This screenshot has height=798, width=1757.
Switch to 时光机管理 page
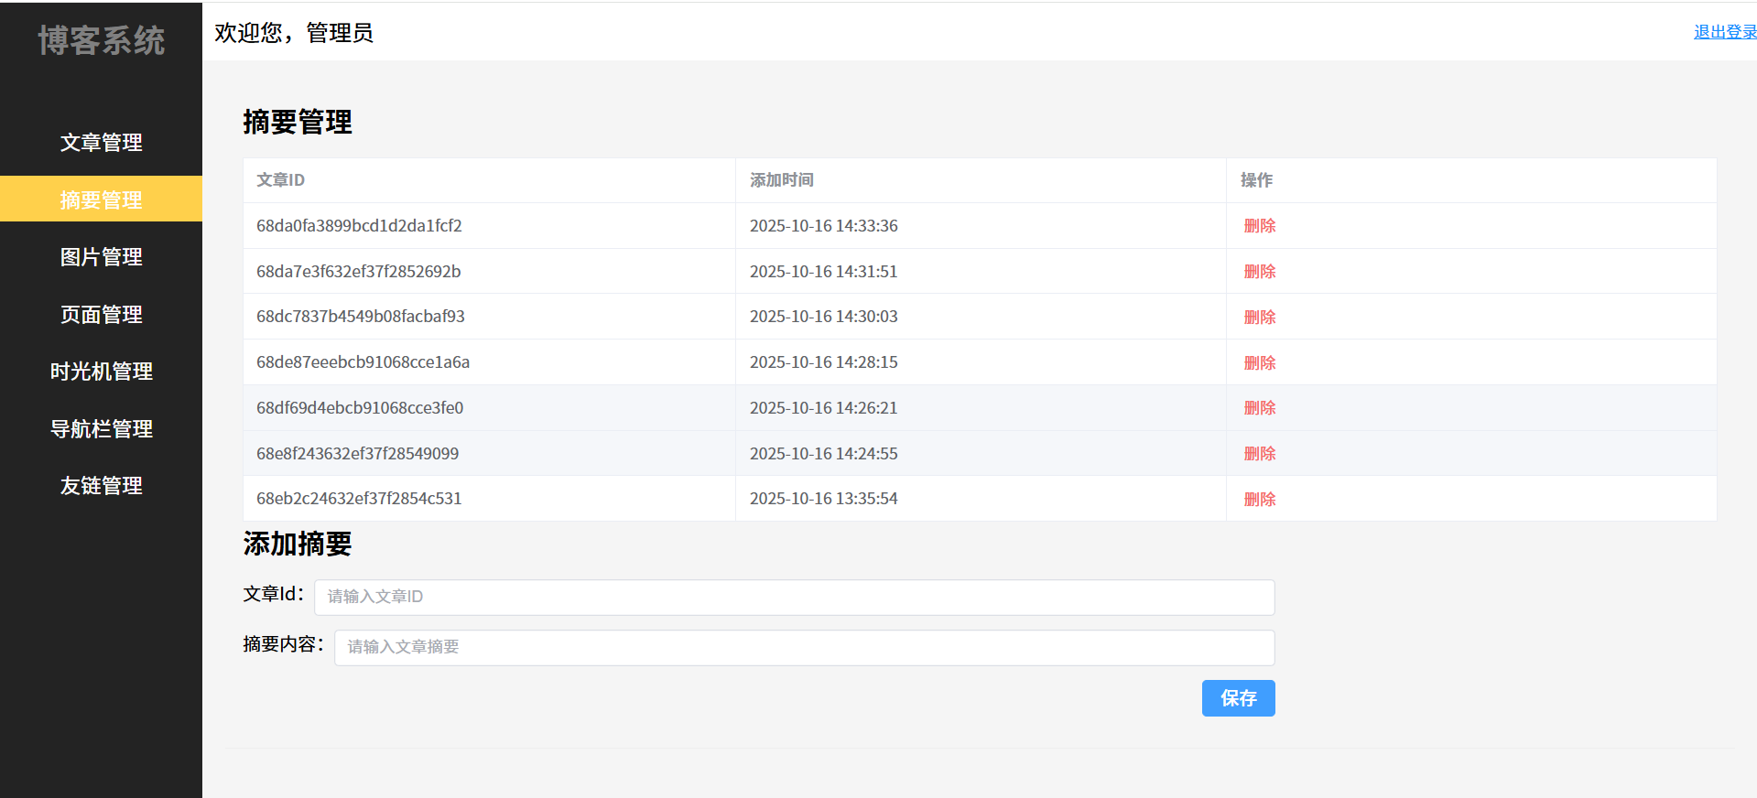click(x=101, y=372)
